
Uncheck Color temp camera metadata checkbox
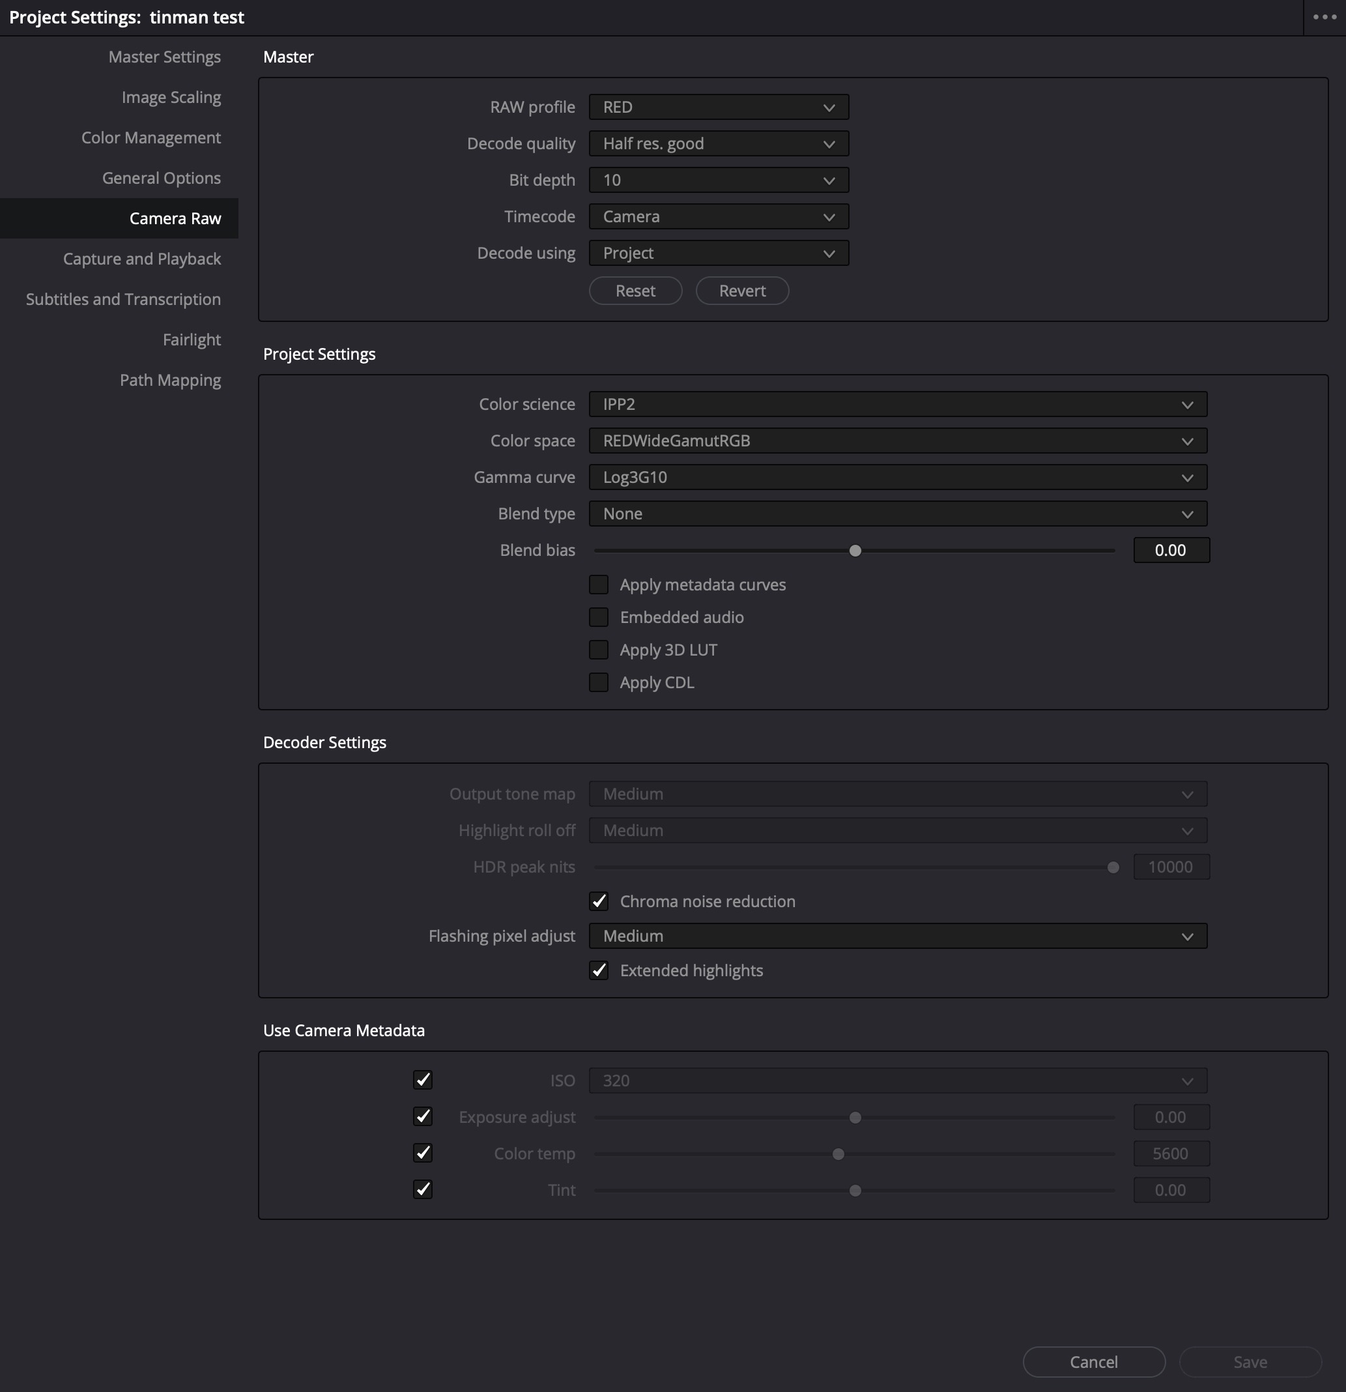[422, 1153]
